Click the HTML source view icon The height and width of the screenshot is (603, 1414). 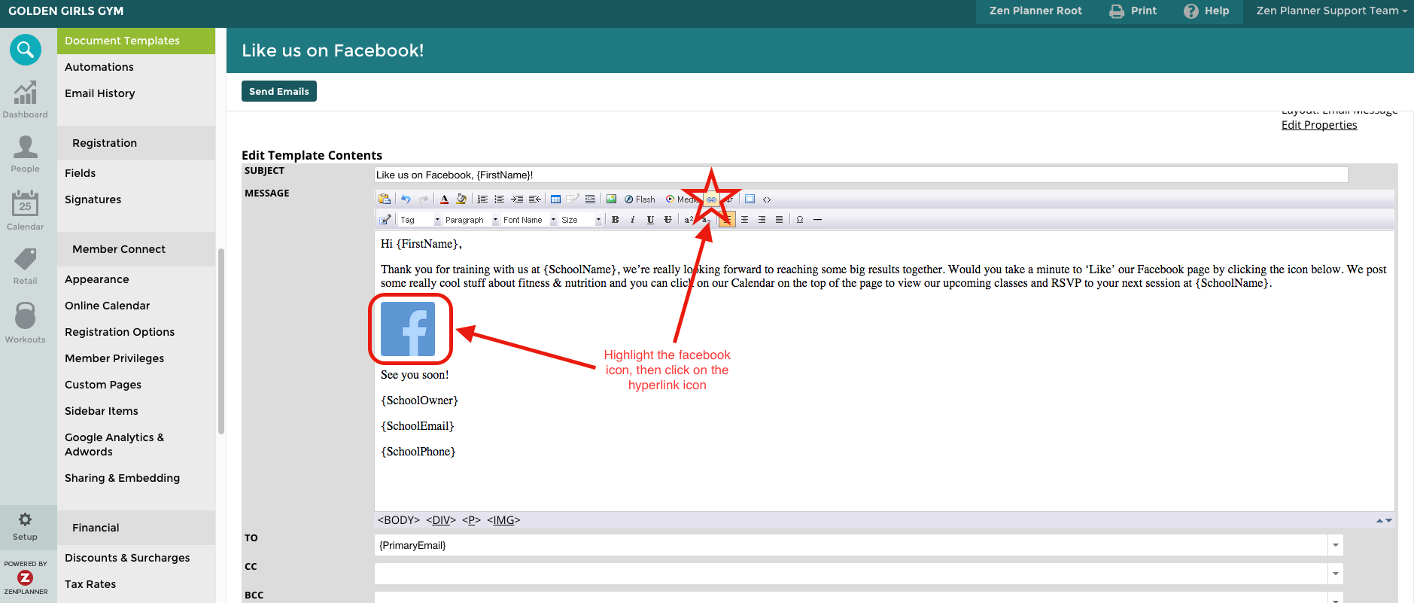click(767, 199)
